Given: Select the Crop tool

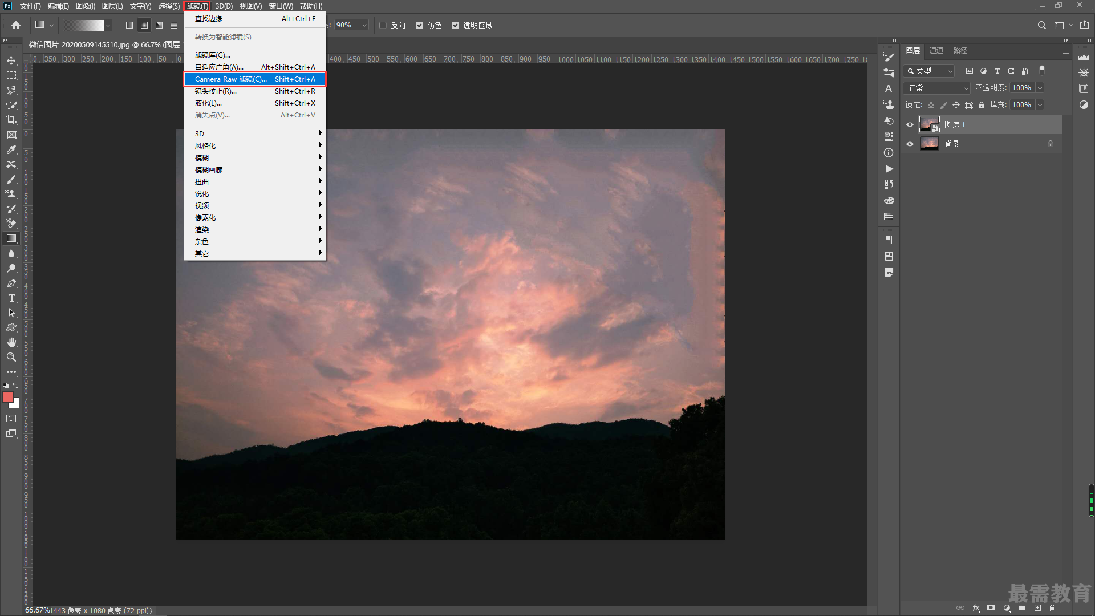Looking at the screenshot, I should (x=11, y=120).
